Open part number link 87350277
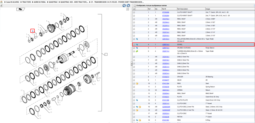 click(165, 80)
